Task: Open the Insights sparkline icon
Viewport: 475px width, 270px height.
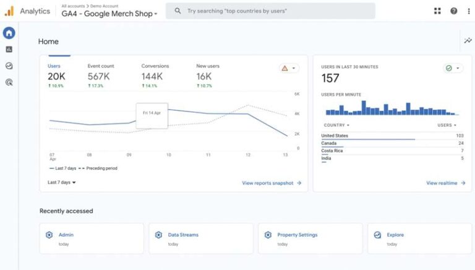Action: (468, 41)
